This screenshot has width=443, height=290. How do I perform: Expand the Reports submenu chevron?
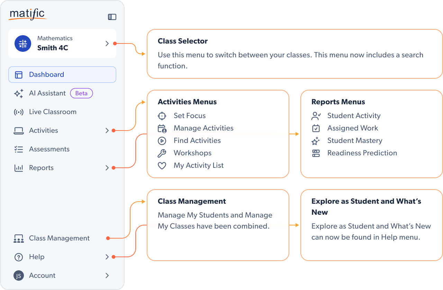(107, 168)
